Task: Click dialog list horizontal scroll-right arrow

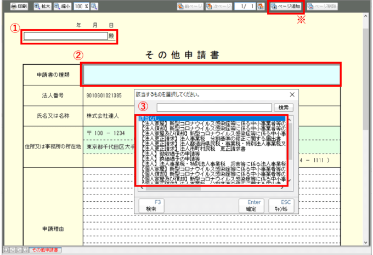Action: click(283, 188)
